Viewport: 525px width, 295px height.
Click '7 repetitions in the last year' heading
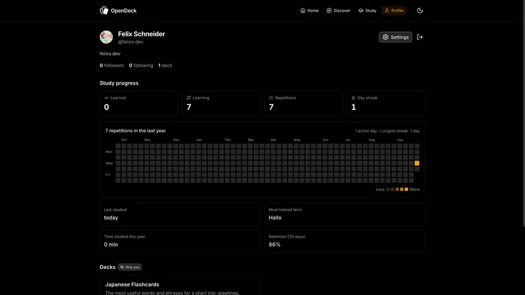click(x=135, y=130)
